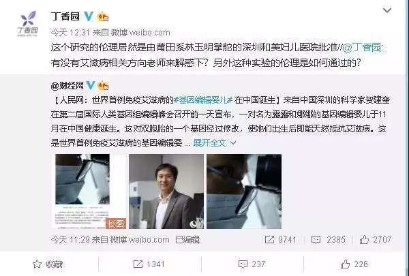Open the 237 comments on this post
This screenshot has width=409, height=276.
252,264
